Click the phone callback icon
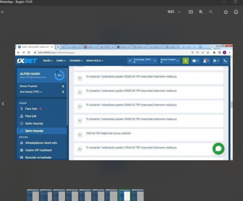Viewport: 243px width, 201px height. [x=225, y=61]
